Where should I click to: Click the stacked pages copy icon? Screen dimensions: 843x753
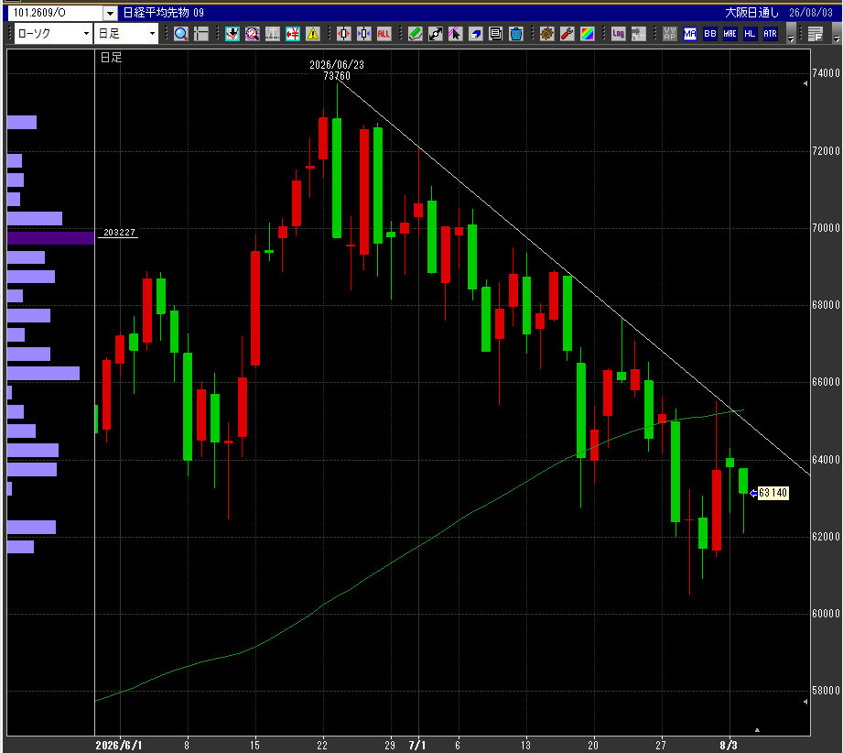pos(496,34)
